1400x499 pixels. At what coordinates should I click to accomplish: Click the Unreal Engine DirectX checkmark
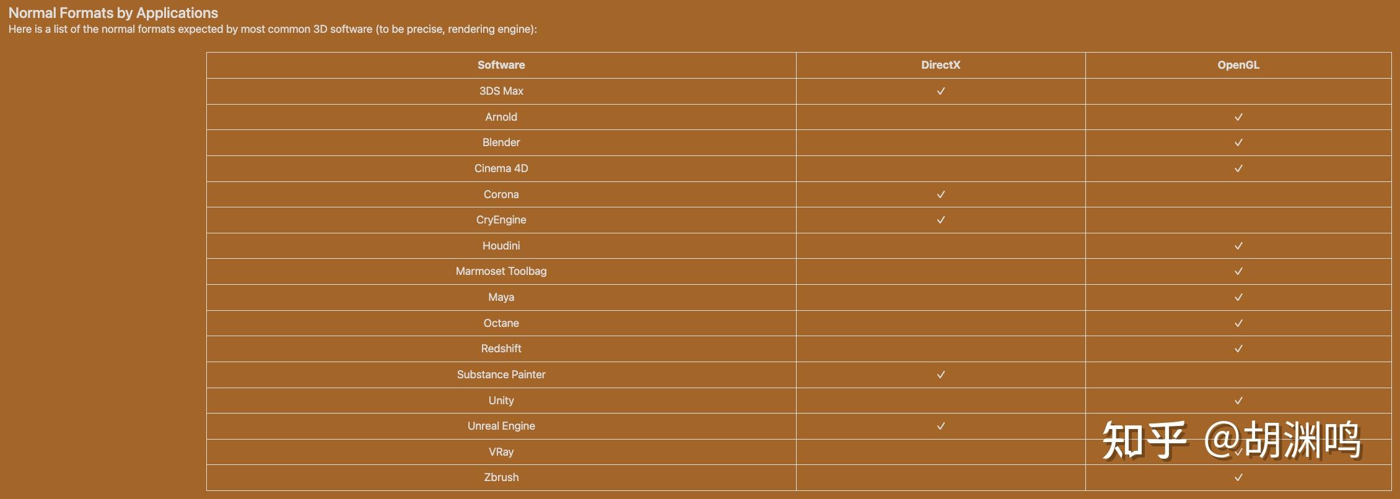(940, 426)
